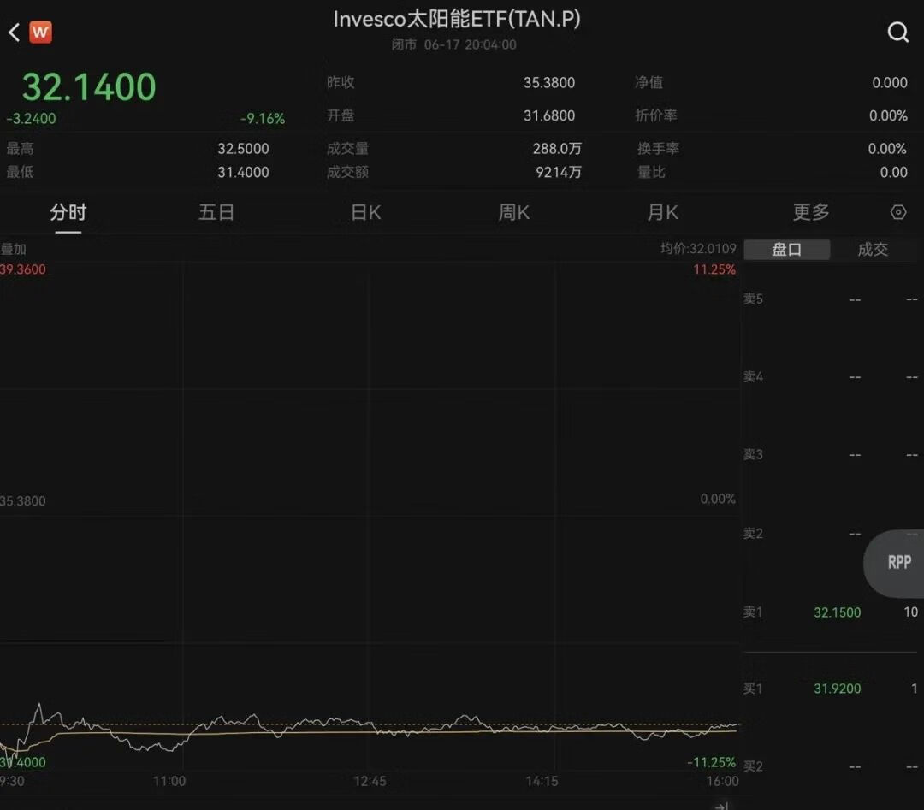Click the 成交量 value 288.0万
Image resolution: width=924 pixels, height=810 pixels.
click(x=557, y=149)
